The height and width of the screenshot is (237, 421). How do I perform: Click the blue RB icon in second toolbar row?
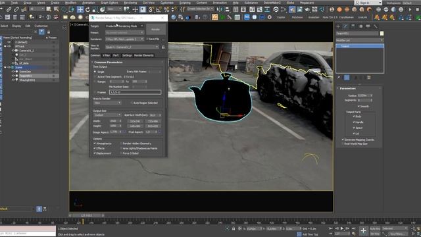(247, 17)
